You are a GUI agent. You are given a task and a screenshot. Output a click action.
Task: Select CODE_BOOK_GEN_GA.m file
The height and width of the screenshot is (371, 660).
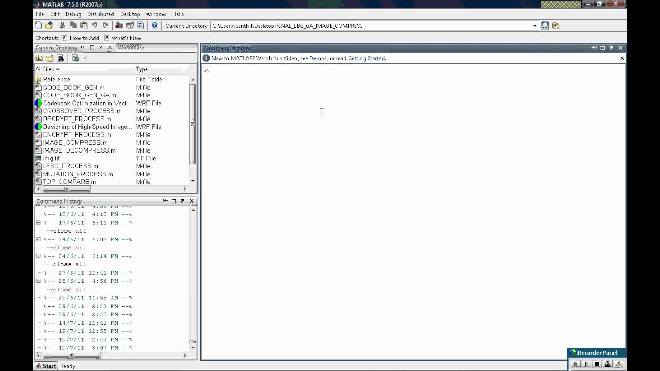(79, 95)
